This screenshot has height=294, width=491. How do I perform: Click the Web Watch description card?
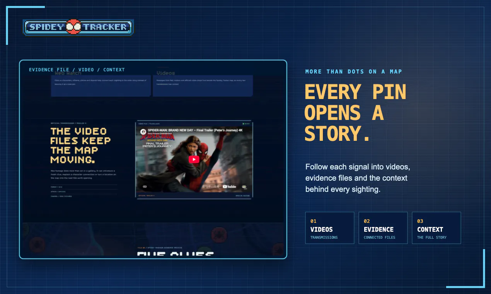101,85
